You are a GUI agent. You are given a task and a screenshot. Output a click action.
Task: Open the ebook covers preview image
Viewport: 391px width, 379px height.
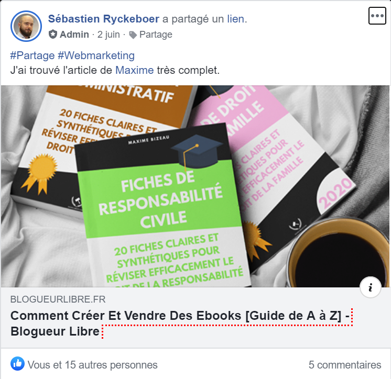point(195,186)
